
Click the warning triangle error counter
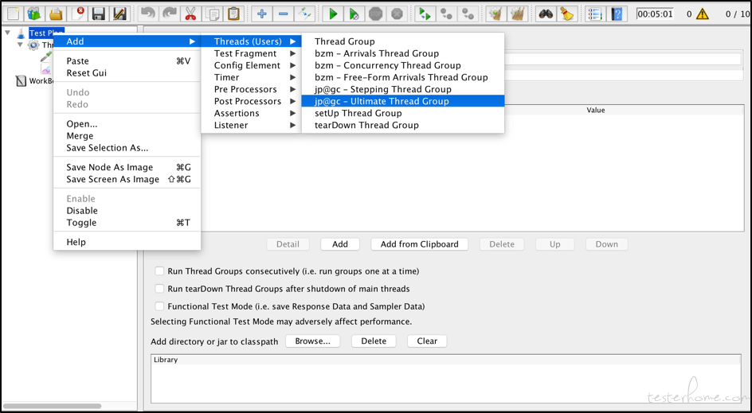tap(702, 14)
